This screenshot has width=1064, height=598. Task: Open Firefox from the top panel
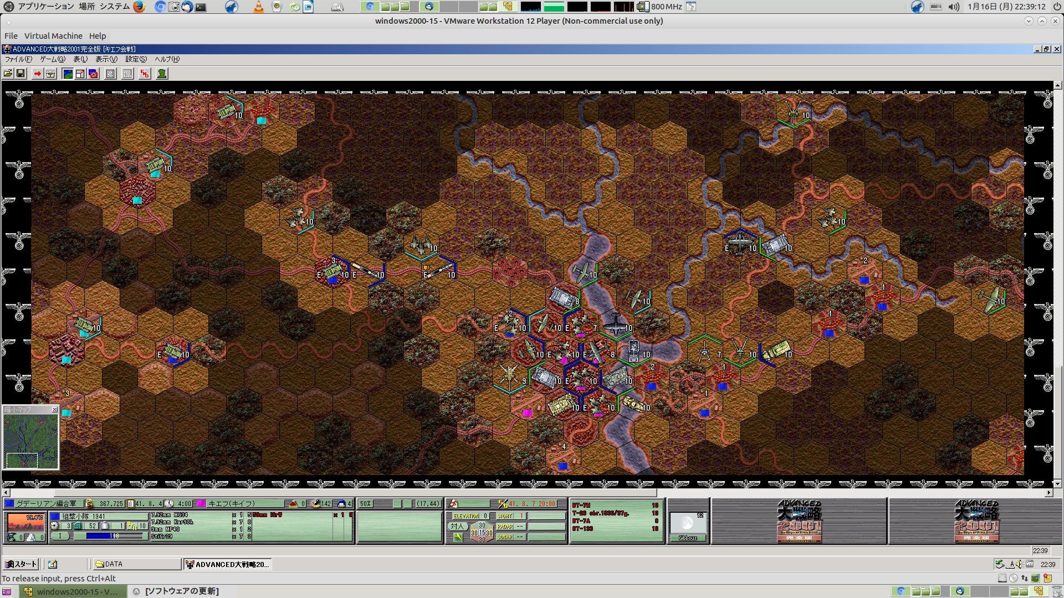click(139, 7)
